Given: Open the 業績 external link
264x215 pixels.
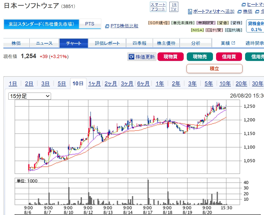Looking at the screenshot, I should (228, 43).
